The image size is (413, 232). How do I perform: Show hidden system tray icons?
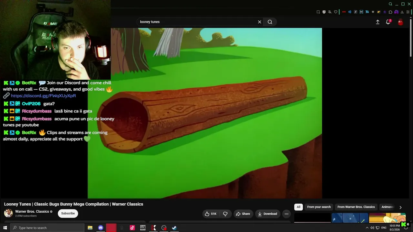(x=367, y=228)
